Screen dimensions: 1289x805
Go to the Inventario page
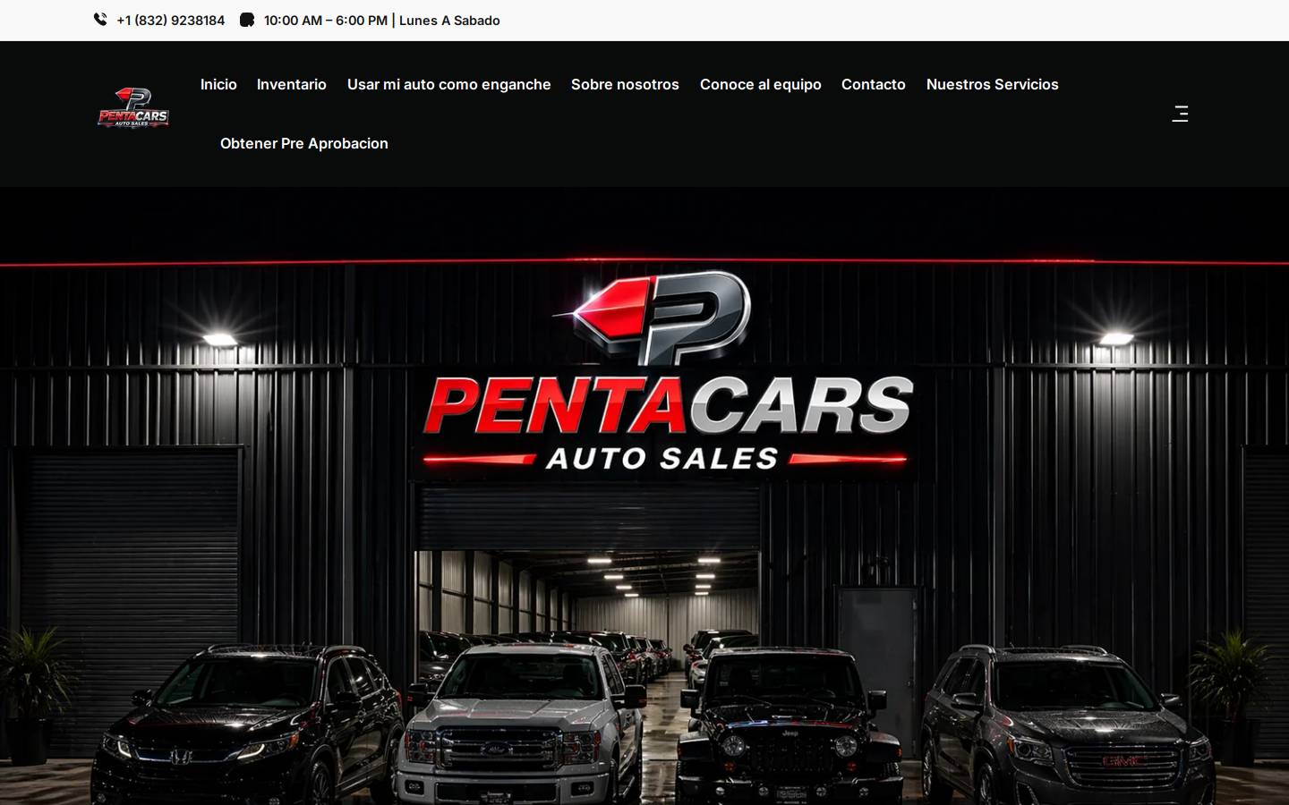coord(292,84)
